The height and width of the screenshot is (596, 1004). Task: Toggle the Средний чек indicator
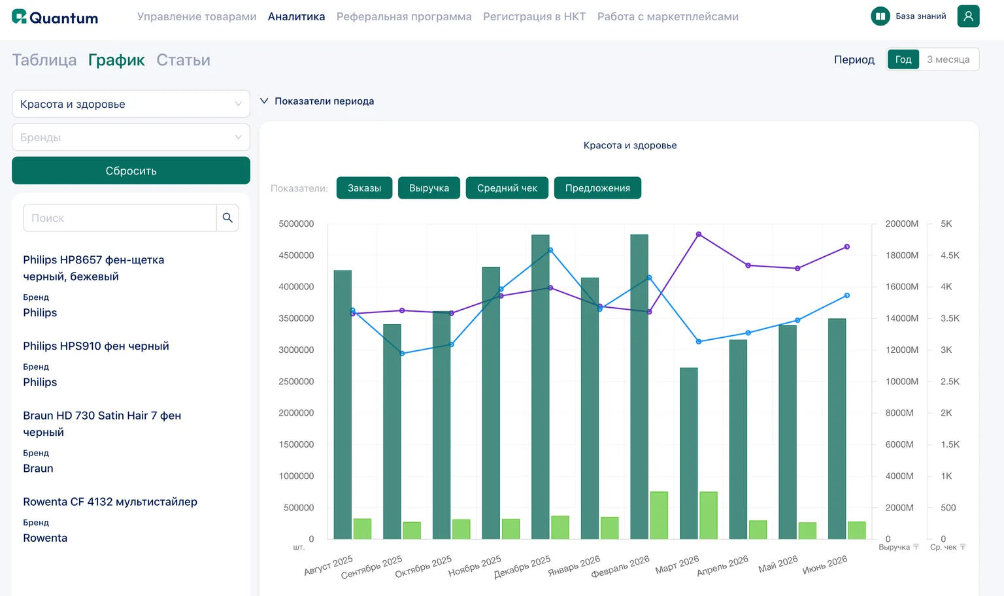click(507, 188)
